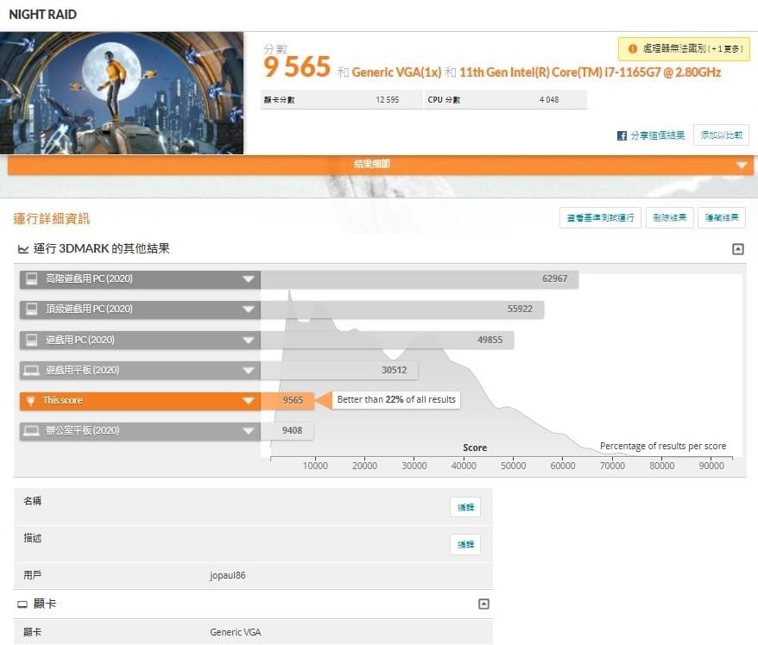Screen dimensions: 758x645
Task: Click the 添加以比較 button
Action: [x=721, y=135]
